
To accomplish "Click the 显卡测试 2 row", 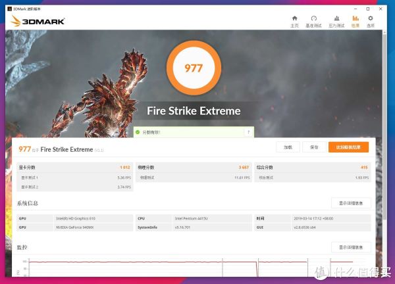I will click(75, 187).
